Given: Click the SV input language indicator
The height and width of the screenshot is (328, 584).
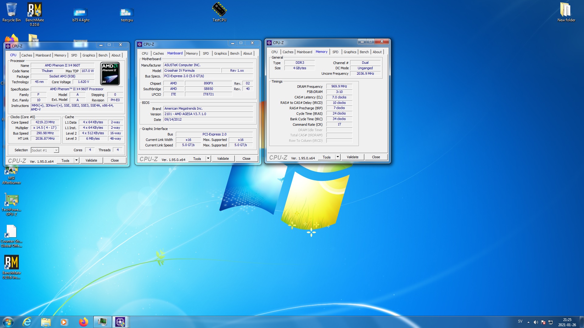Looking at the screenshot, I should pos(520,321).
